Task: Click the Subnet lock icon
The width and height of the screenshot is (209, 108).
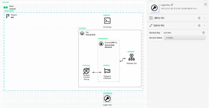Action: tap(101, 44)
